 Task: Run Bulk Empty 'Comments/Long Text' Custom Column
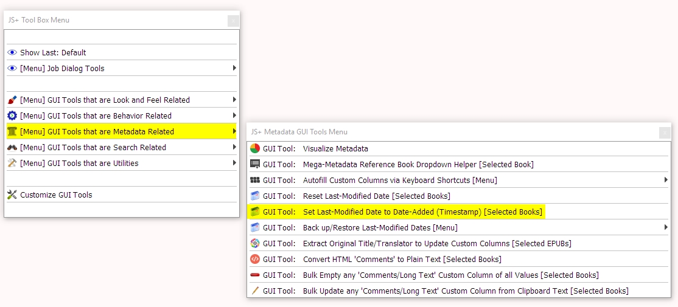(x=459, y=275)
